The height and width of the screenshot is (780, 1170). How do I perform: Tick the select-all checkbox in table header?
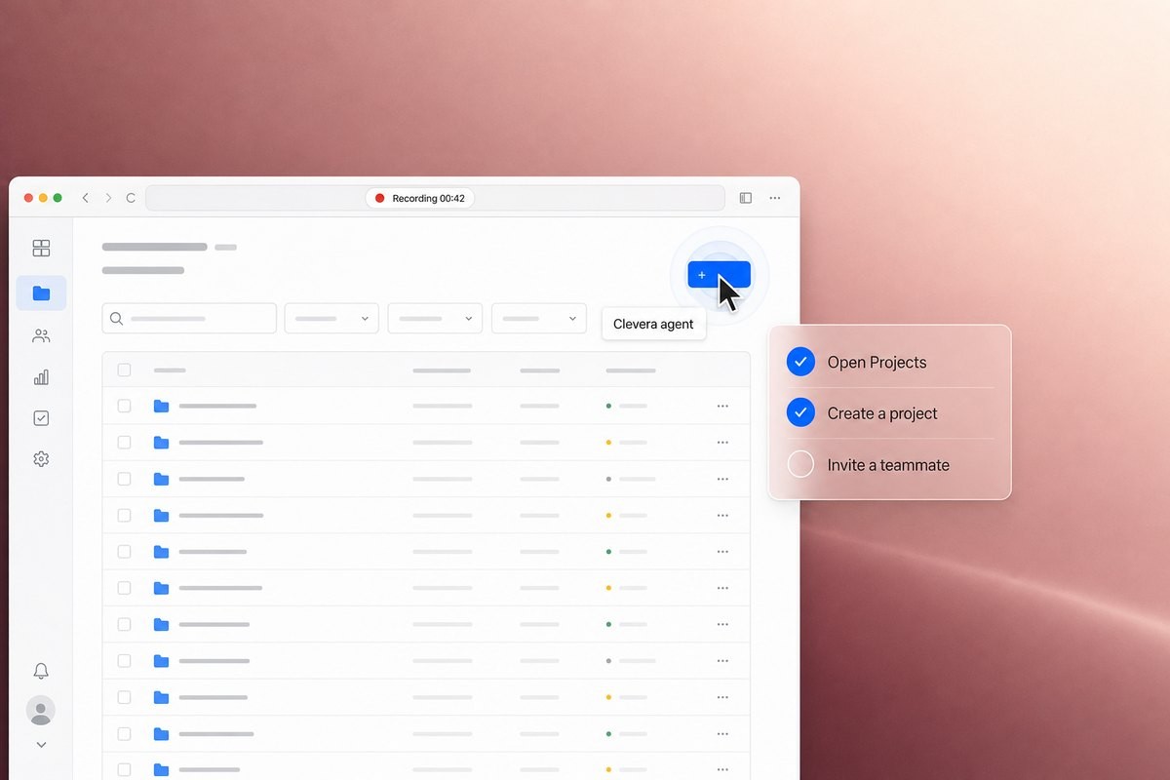tap(124, 370)
